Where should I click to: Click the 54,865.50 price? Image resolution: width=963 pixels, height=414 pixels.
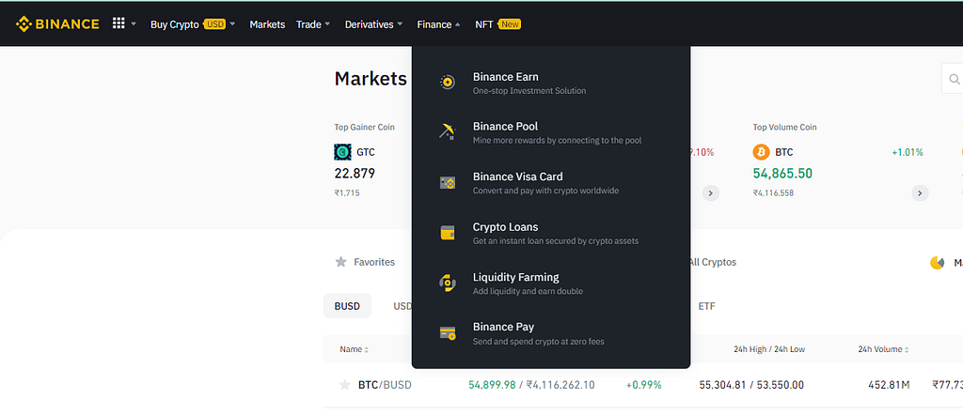[x=782, y=174]
